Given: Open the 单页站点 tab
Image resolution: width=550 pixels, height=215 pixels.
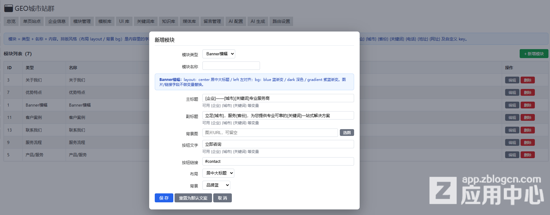Looking at the screenshot, I should click(x=32, y=21).
